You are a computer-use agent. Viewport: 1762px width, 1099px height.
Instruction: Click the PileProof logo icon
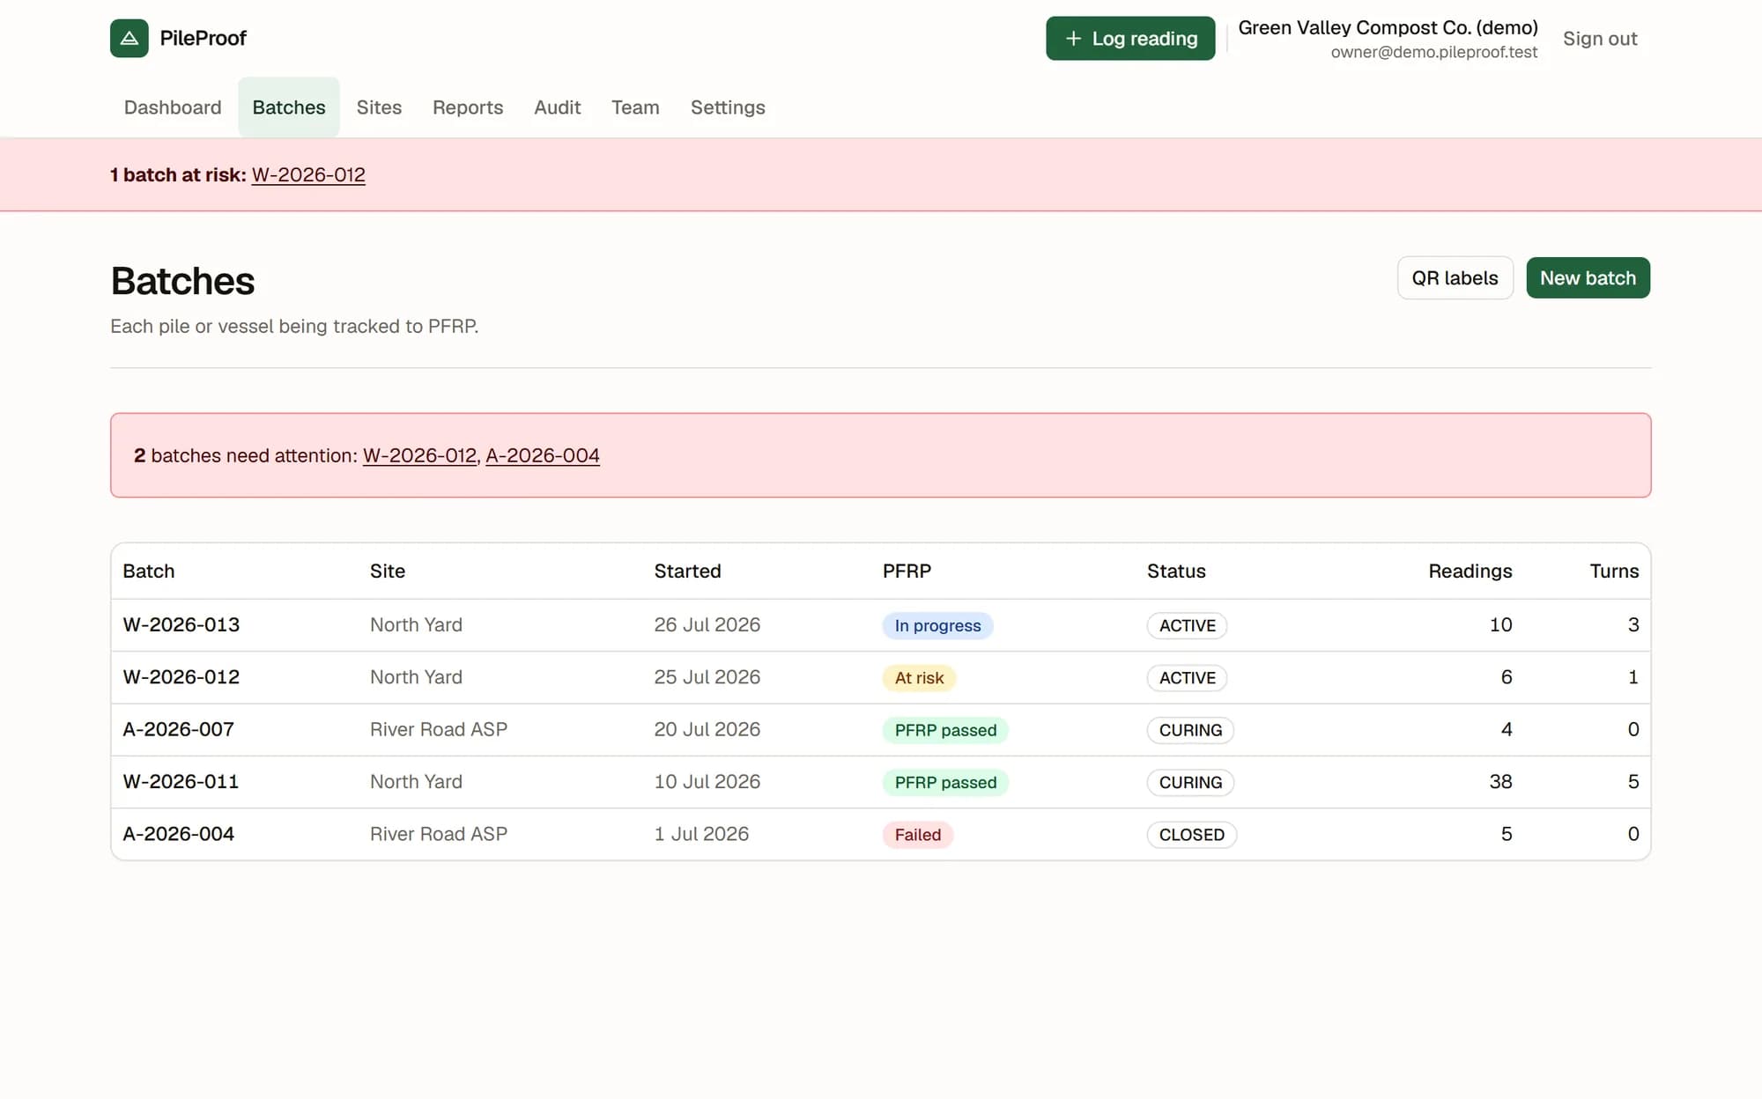click(x=130, y=38)
